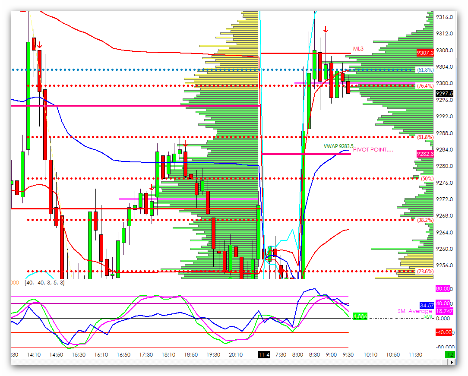This screenshot has width=468, height=376.
Task: Click the SMI Average indicator label
Action: pyautogui.click(x=415, y=311)
